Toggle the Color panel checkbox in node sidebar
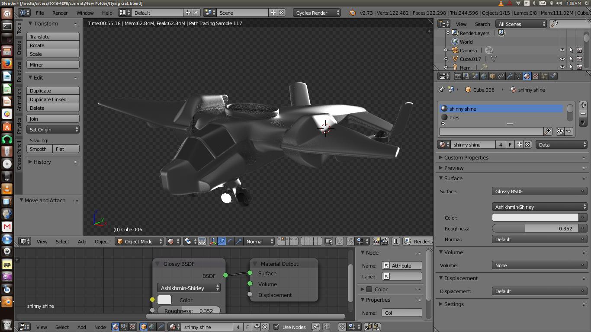Screen dimensions: 591x332 pos(369,289)
